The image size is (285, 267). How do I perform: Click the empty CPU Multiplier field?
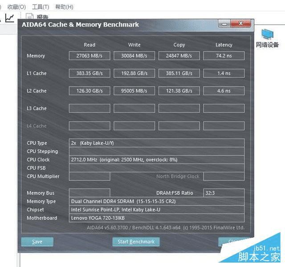tap(90, 176)
